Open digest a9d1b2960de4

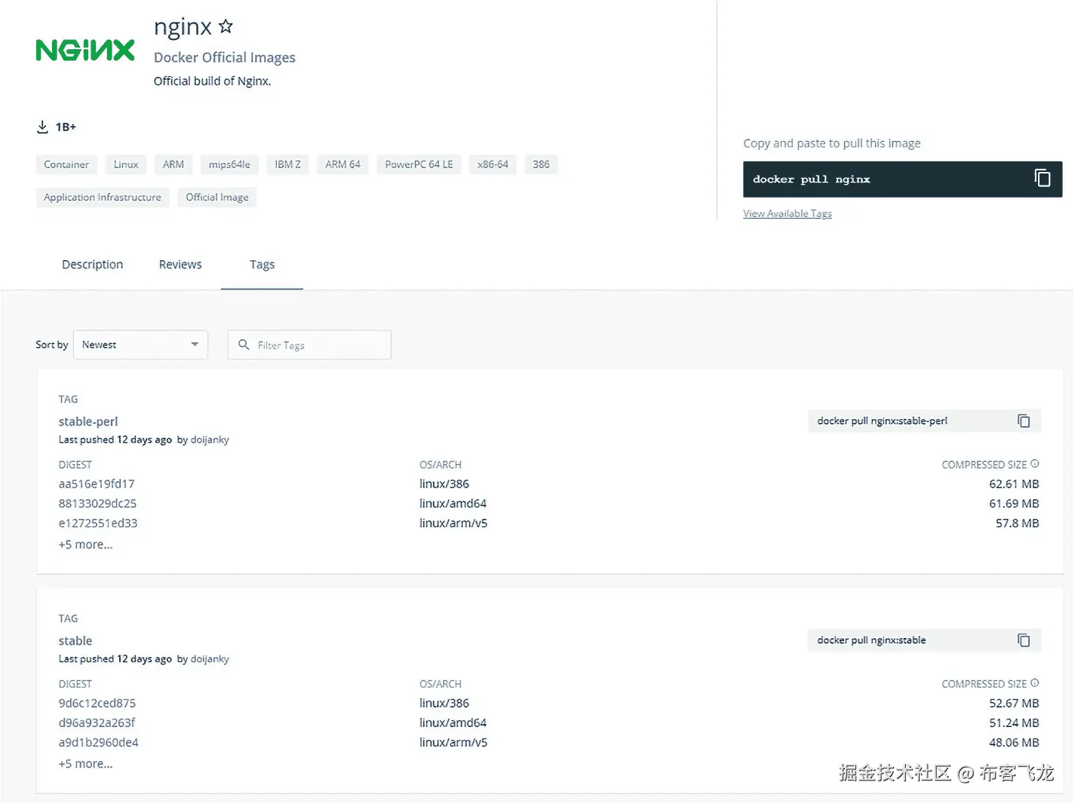click(99, 743)
